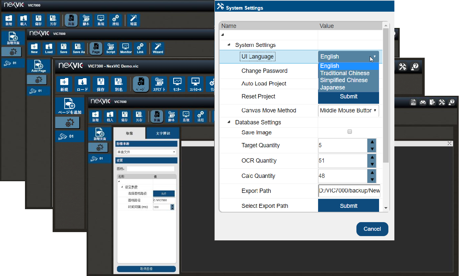Click the 保存 icon in VIC7300 window
The width and height of the screenshot is (459, 276).
(100, 84)
